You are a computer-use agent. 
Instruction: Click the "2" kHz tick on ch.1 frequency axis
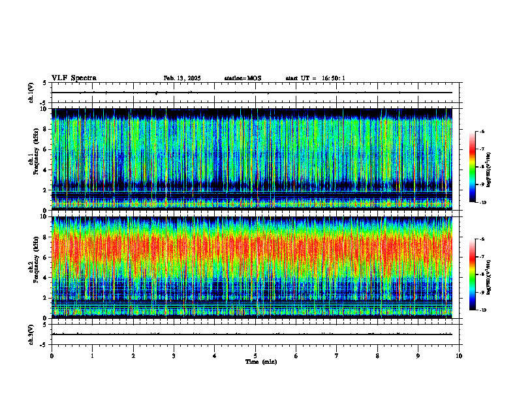tap(46, 190)
